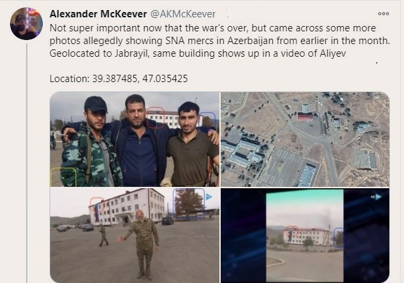Click the blue box around tree in Aliyev photo
Screen dimensions: 404x283
[x=189, y=204]
